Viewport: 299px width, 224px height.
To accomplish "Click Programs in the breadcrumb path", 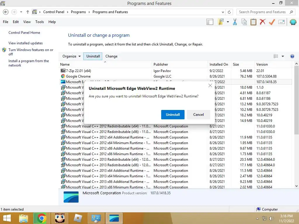I will (x=78, y=12).
